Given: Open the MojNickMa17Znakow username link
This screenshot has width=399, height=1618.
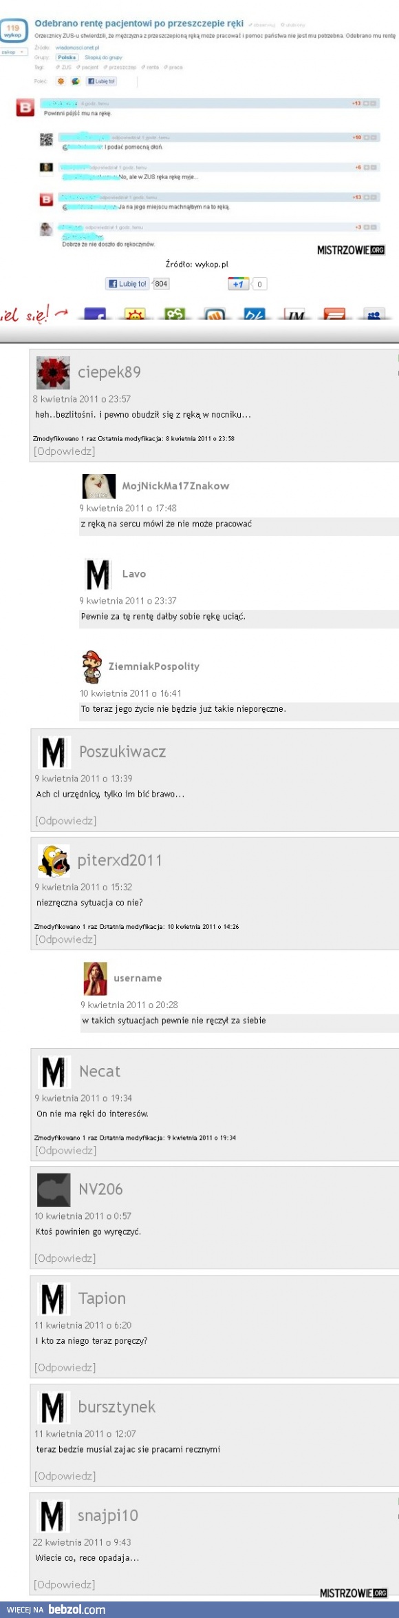Looking at the screenshot, I should click(x=175, y=486).
